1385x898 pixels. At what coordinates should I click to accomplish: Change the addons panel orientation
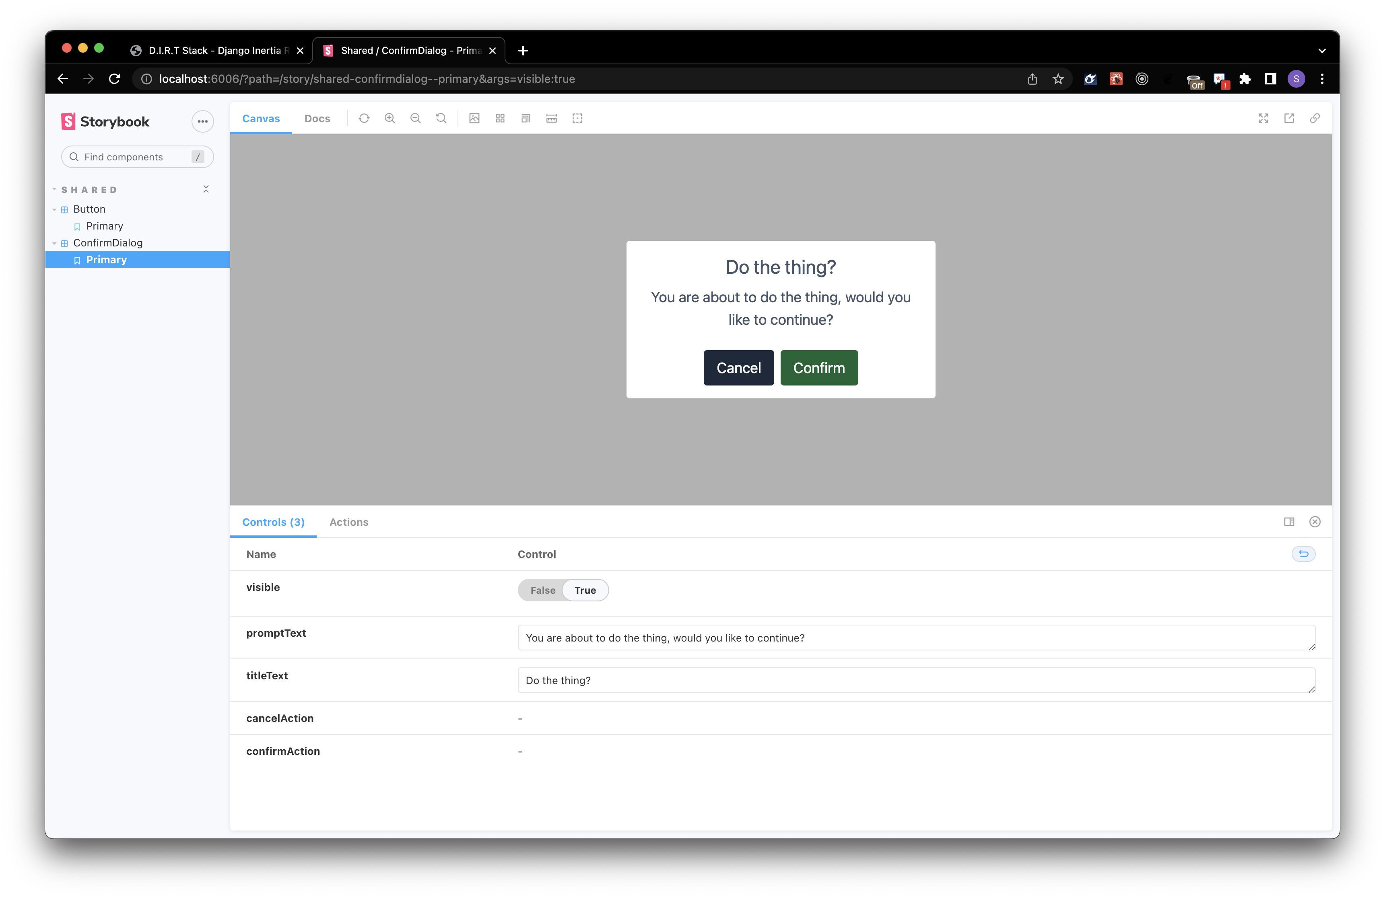click(x=1289, y=522)
